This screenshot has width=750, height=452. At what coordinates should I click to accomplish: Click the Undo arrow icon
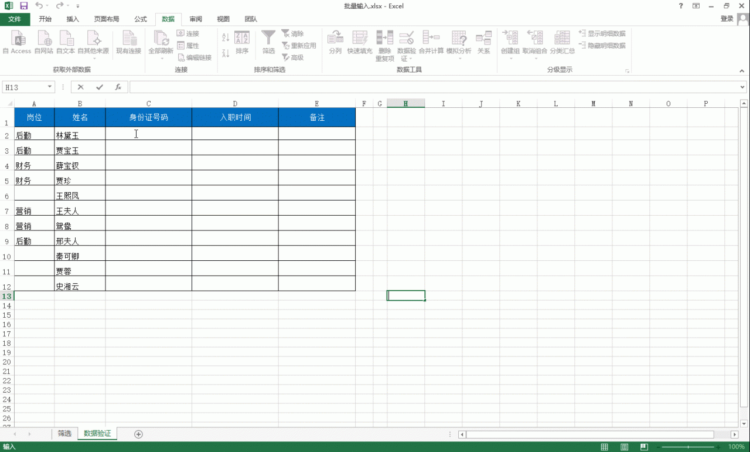tap(39, 6)
